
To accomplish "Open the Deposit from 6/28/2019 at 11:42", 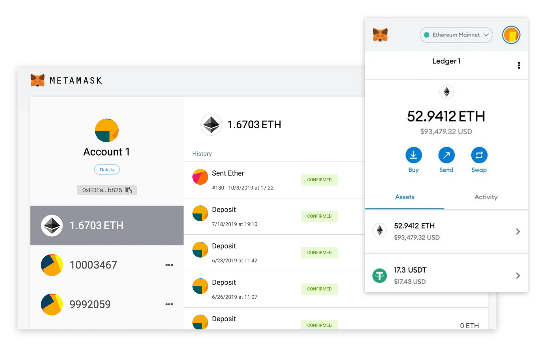I will (x=274, y=253).
